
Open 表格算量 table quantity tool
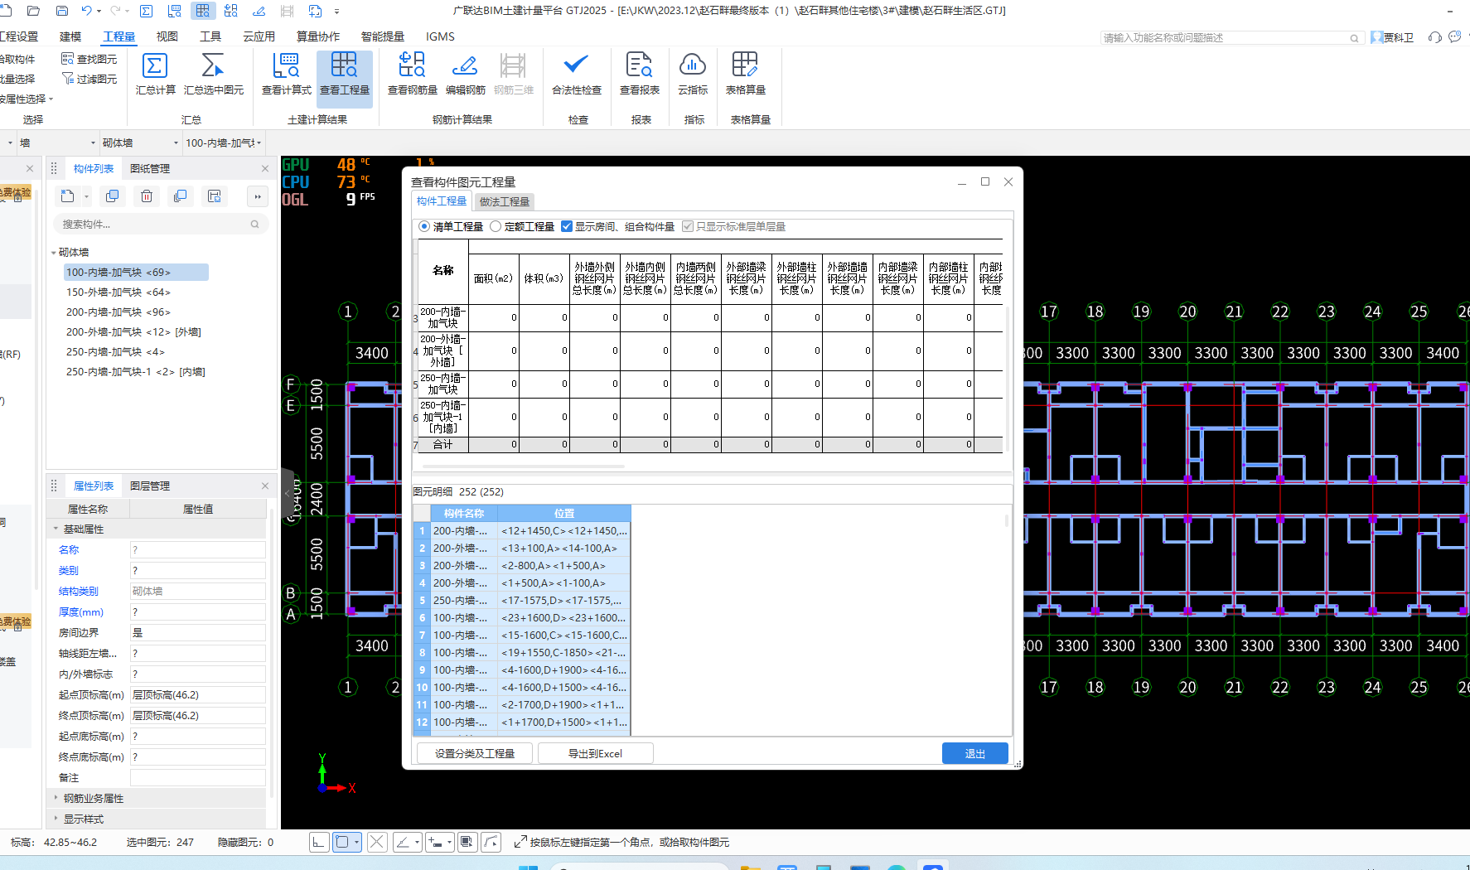(745, 74)
